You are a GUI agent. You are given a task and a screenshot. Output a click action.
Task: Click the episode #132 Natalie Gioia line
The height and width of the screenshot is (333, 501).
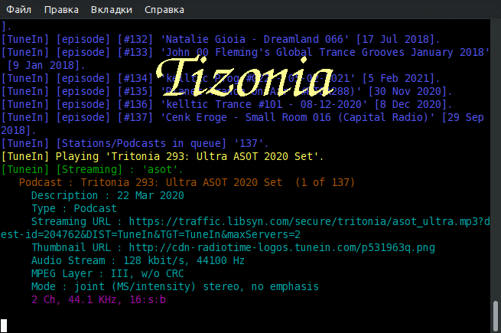(x=220, y=39)
